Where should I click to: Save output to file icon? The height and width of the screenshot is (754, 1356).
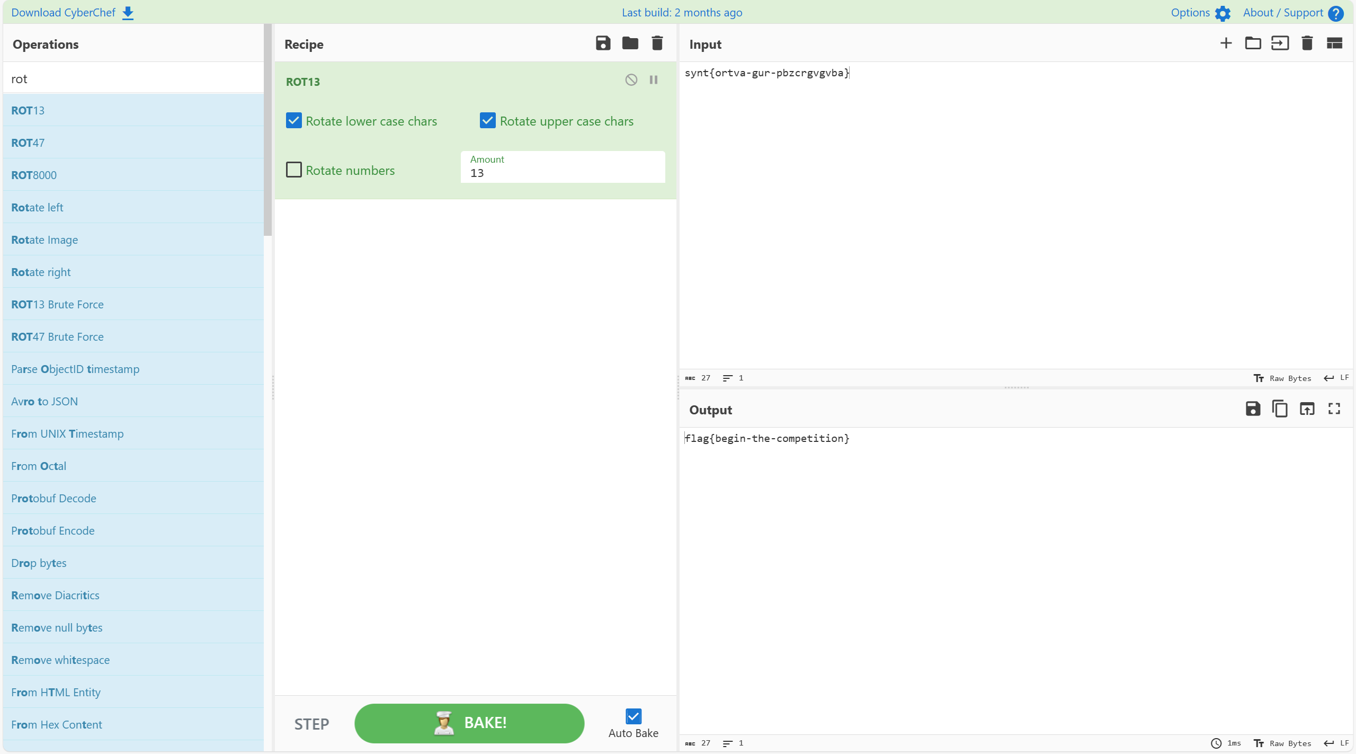coord(1253,409)
